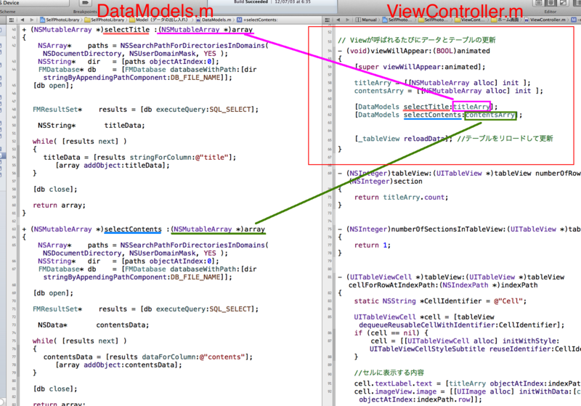581x406 pixels.
Task: Click dataForColumn:@"contents" line
Action: (x=148, y=357)
